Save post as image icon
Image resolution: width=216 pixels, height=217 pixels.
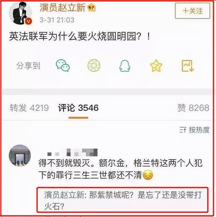point(188,66)
